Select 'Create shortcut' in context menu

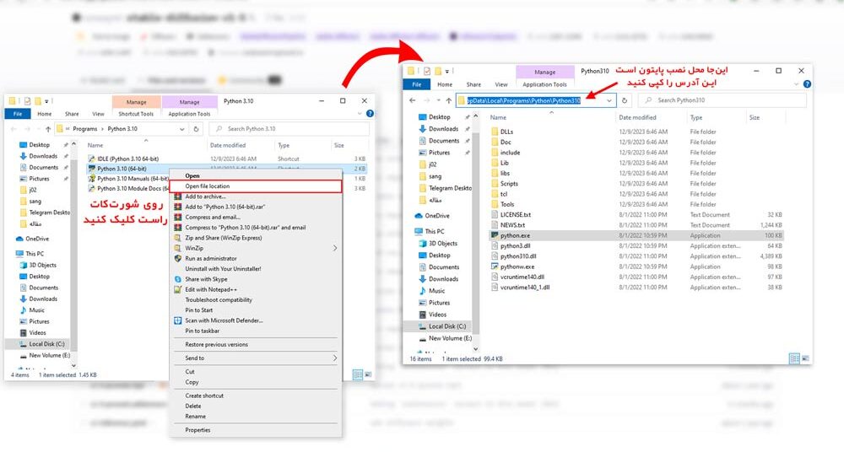click(204, 395)
